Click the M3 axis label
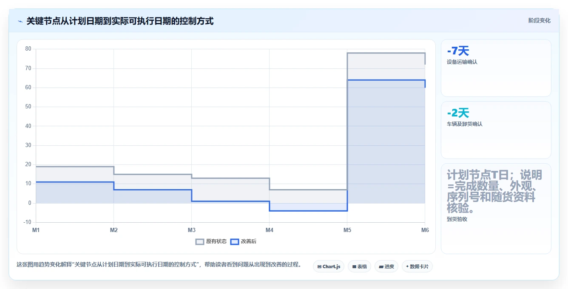 coord(191,230)
